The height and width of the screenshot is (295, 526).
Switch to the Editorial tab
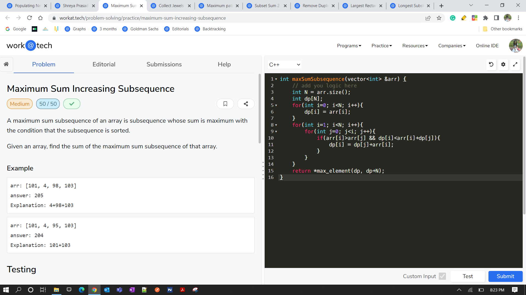pyautogui.click(x=104, y=64)
